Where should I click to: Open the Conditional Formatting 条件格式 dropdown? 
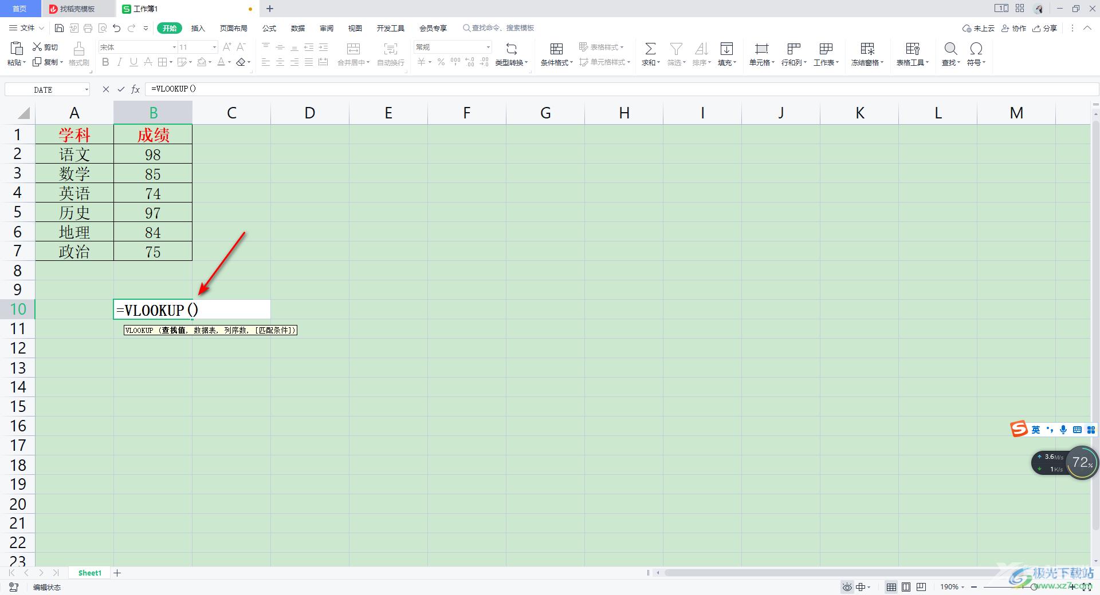(557, 63)
